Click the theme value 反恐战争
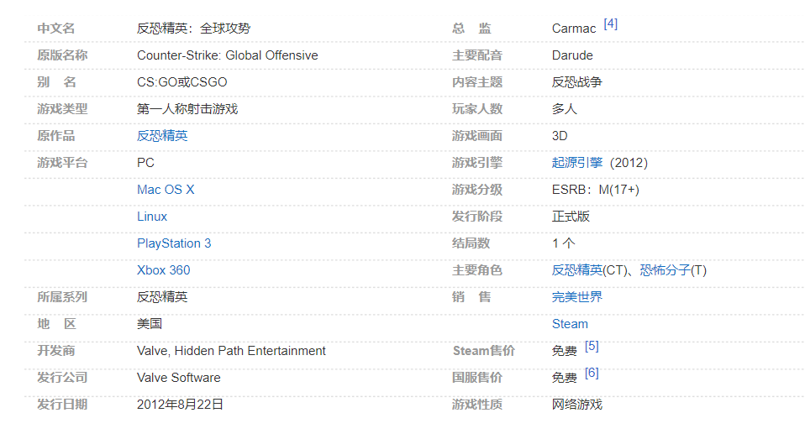The height and width of the screenshot is (439, 805). [x=577, y=82]
